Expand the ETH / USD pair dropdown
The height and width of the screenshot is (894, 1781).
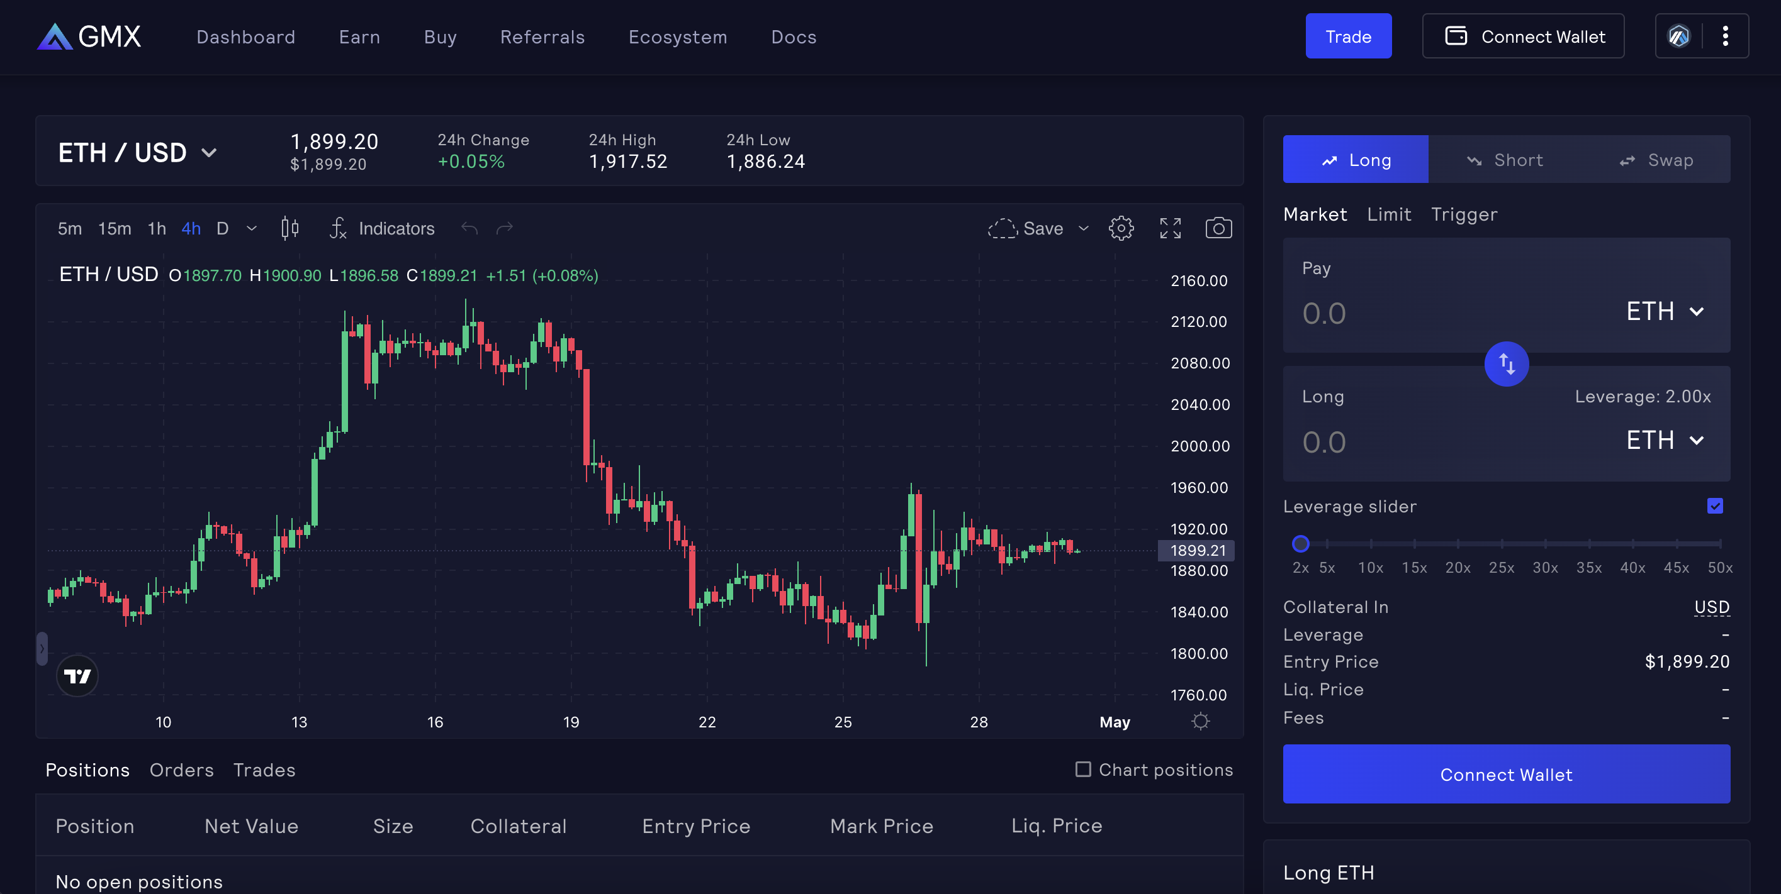(x=209, y=153)
